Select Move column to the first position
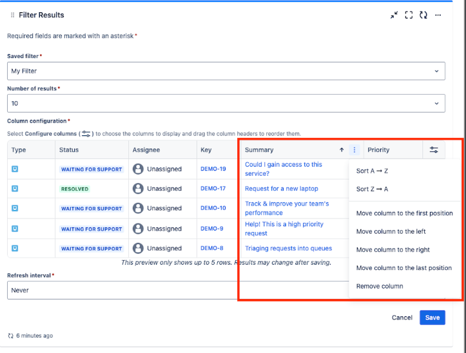466x353 pixels. point(405,213)
